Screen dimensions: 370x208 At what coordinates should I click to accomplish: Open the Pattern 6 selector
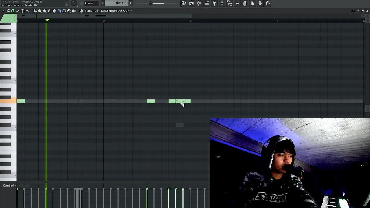(x=116, y=3)
